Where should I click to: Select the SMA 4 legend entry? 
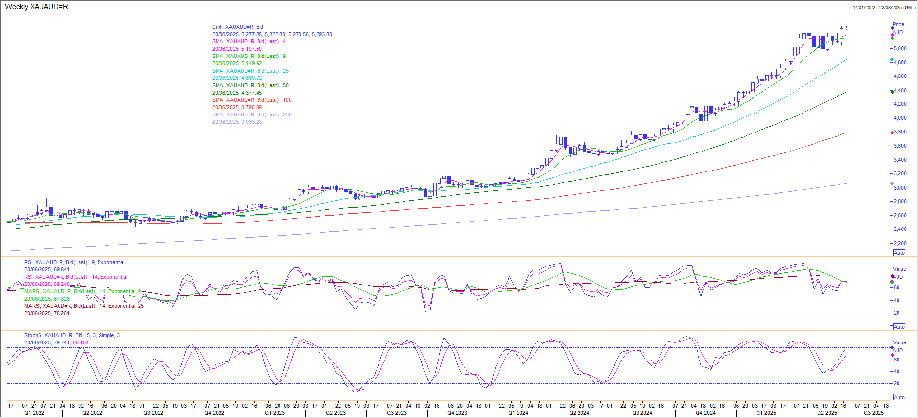[249, 41]
